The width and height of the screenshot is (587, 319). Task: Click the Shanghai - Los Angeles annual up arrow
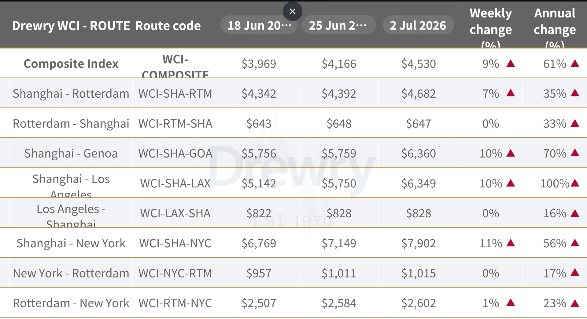(x=575, y=183)
